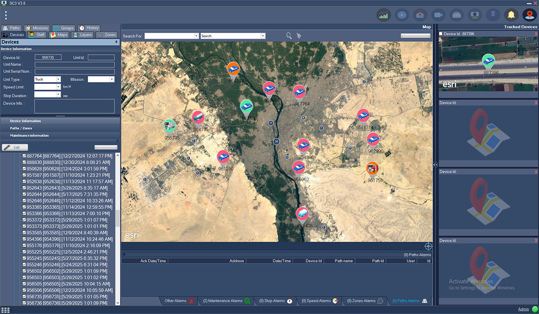539x314 pixels.
Task: Open the statistics chart icon in top toolbar
Action: tap(384, 15)
